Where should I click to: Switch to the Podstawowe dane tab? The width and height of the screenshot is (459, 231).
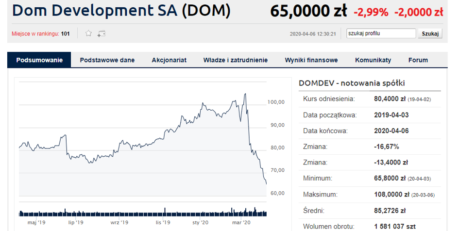coord(107,60)
